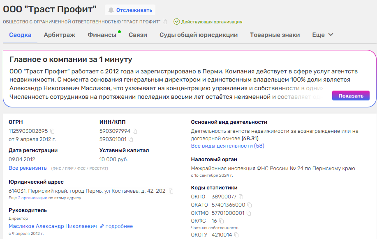Show 2 организации at this address

click(x=32, y=198)
